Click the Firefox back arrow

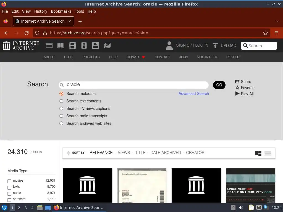pyautogui.click(x=7, y=33)
